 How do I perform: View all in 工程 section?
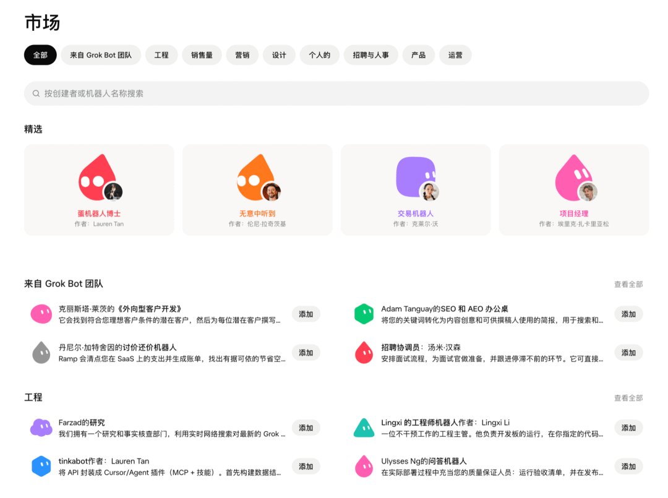click(x=628, y=398)
